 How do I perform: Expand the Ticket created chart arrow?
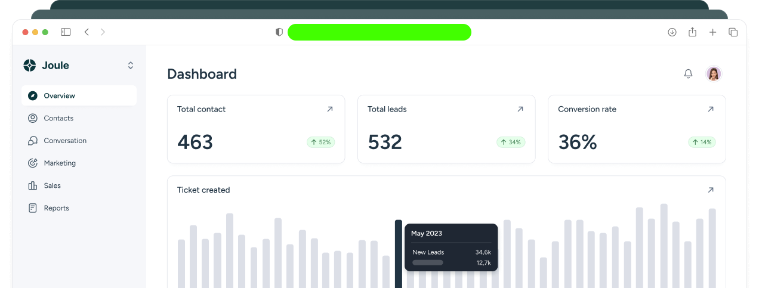click(711, 190)
